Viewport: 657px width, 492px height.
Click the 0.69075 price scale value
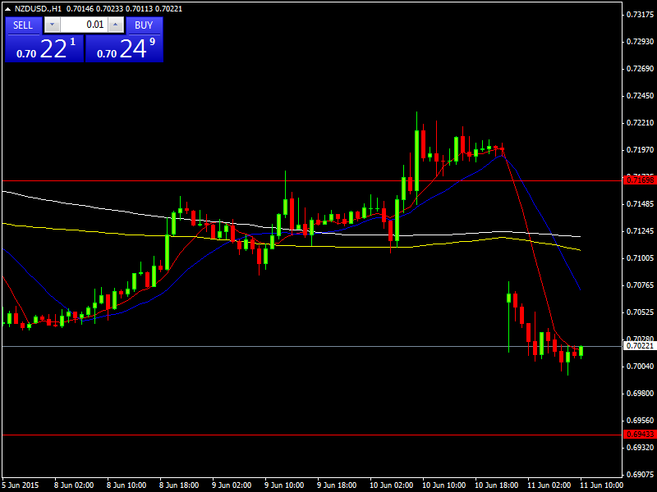pyautogui.click(x=640, y=475)
